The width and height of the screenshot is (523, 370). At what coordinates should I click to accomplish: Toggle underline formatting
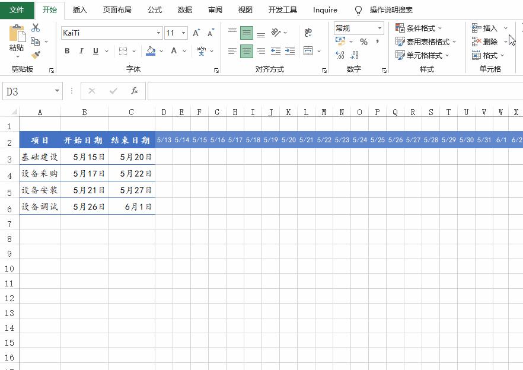click(95, 51)
